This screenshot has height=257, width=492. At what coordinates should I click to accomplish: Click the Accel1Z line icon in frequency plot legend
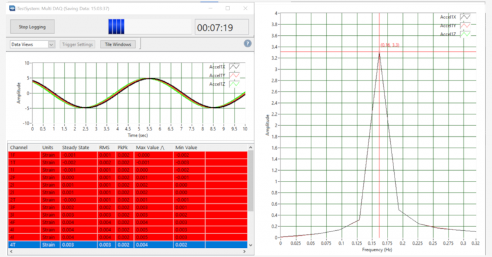click(x=465, y=34)
